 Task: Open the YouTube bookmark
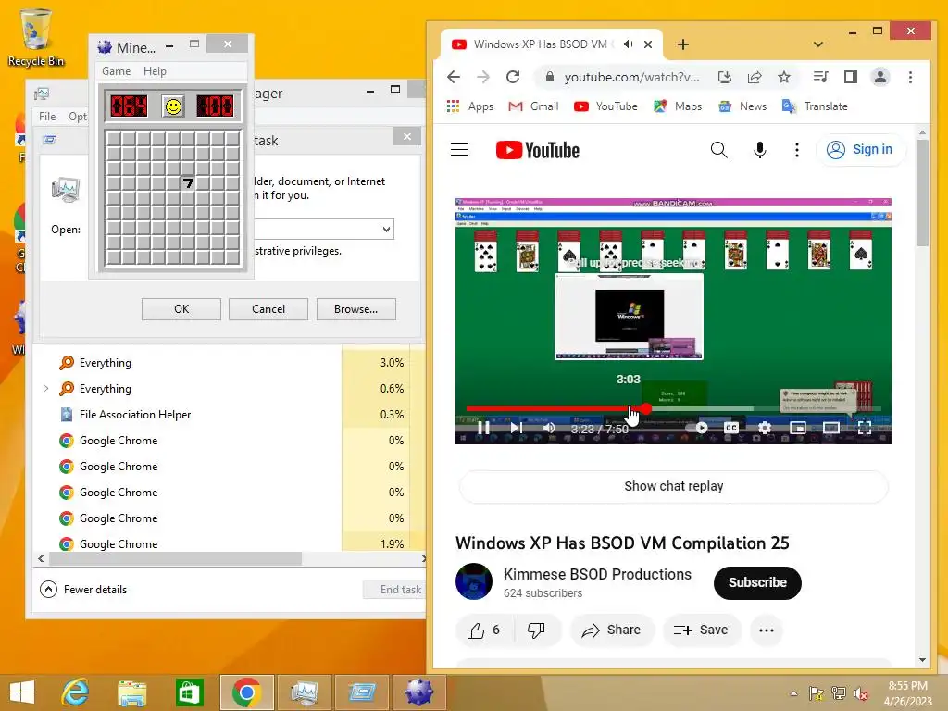[605, 106]
